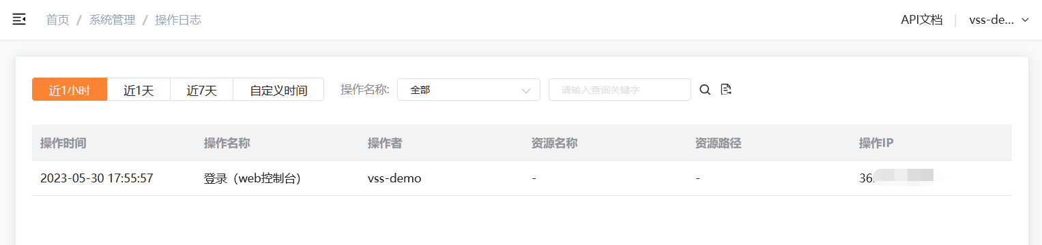Viewport: 1042px width, 245px height.
Task: Select the 近1小时 time range
Action: [70, 90]
